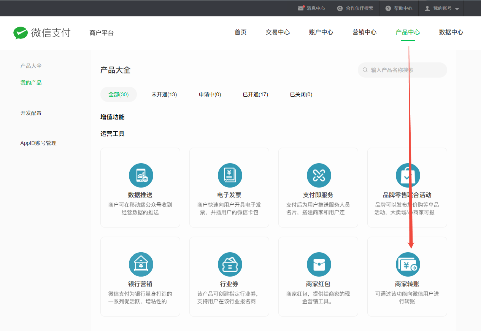Click the 支付即服务 description text

pos(318,208)
